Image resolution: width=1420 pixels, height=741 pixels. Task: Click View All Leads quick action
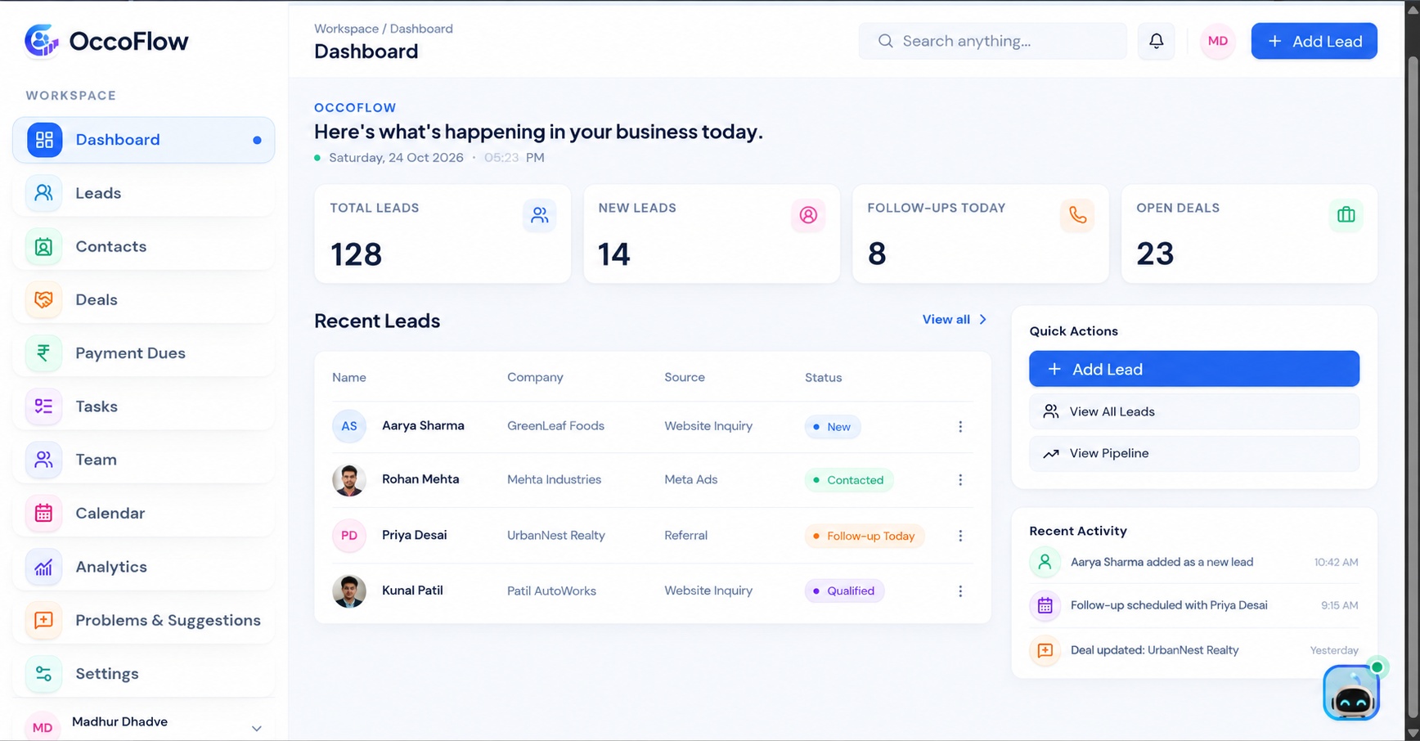(x=1194, y=411)
